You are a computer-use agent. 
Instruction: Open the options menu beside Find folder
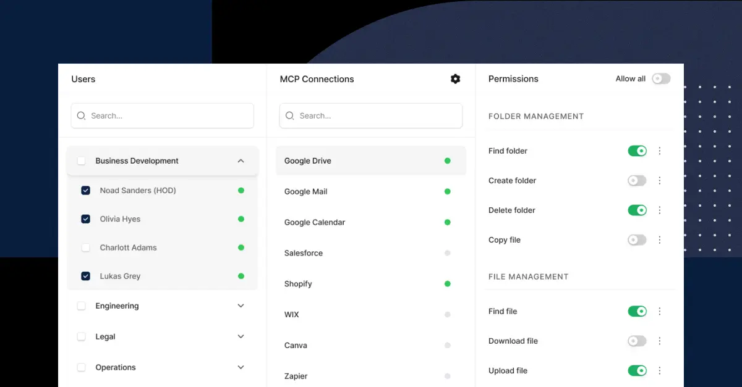point(659,151)
